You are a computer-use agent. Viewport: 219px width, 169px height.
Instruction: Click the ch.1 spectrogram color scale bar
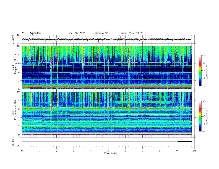200,70
